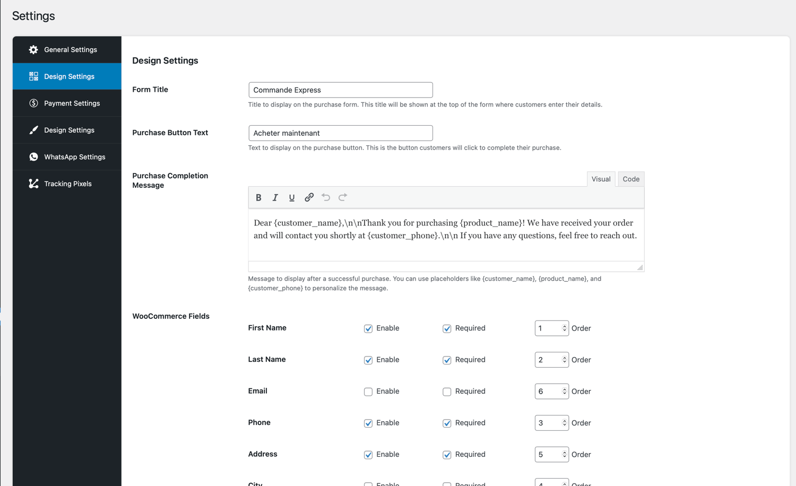Image resolution: width=796 pixels, height=486 pixels.
Task: Insert a link using the chain icon
Action: (x=309, y=197)
